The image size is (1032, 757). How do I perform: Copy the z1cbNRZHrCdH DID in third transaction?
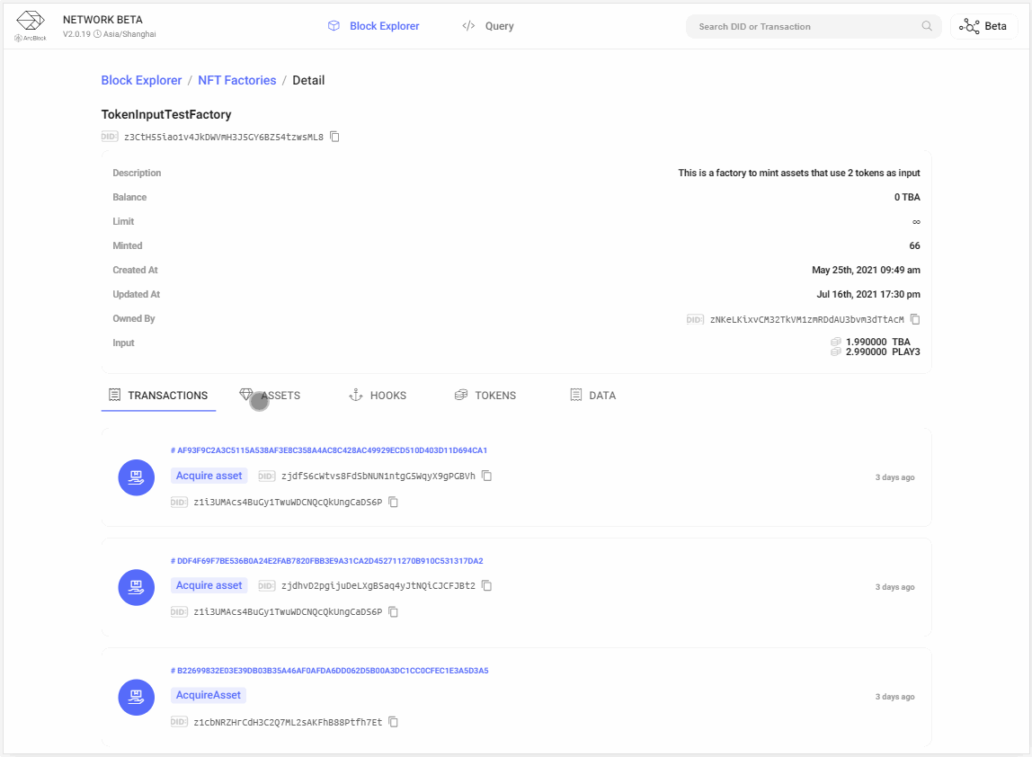pyautogui.click(x=394, y=722)
